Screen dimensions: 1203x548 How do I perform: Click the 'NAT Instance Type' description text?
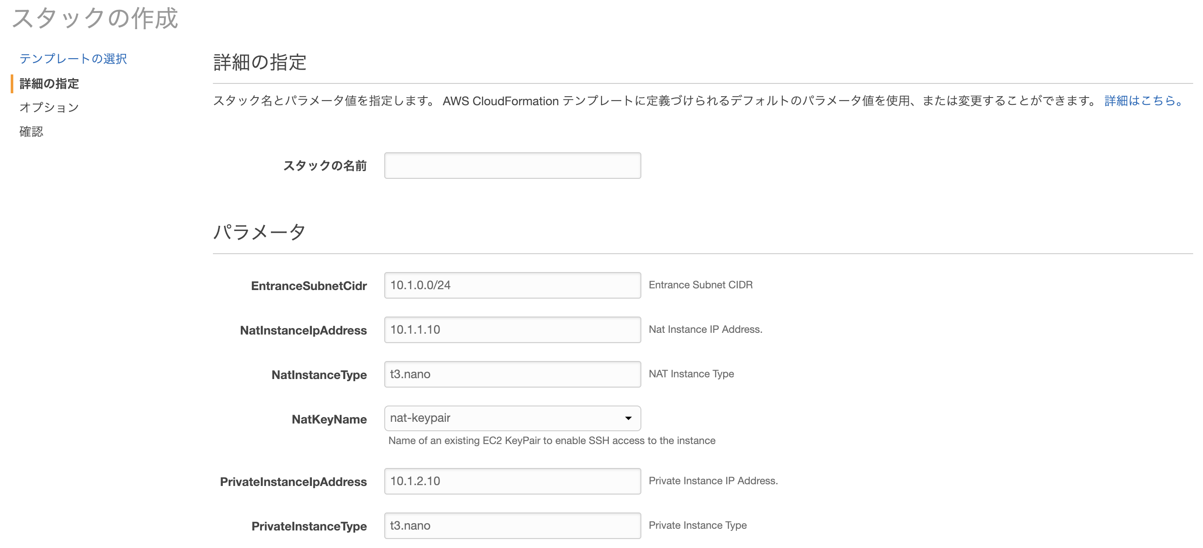click(691, 374)
